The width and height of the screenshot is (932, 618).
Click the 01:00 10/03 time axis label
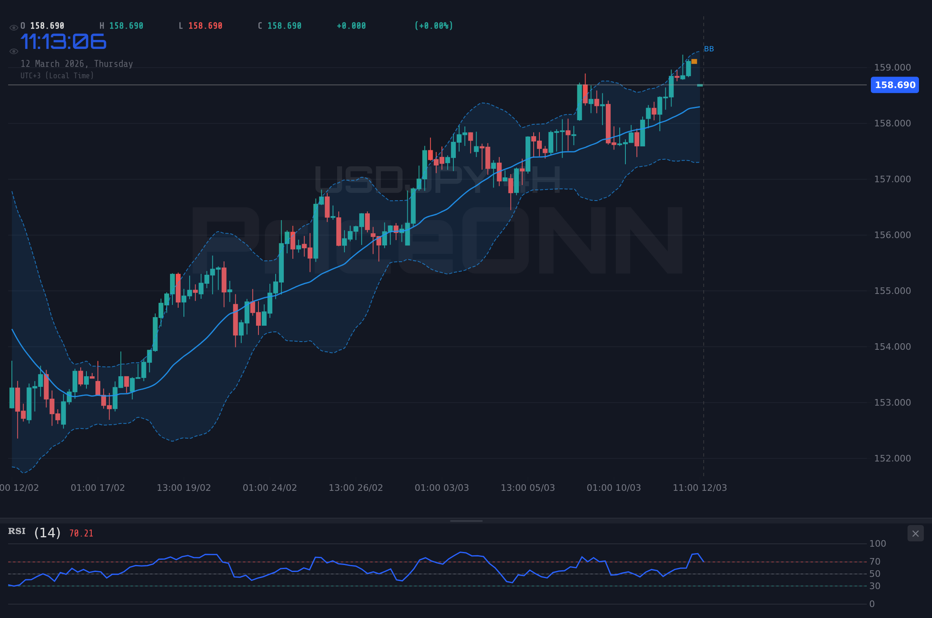(x=614, y=488)
